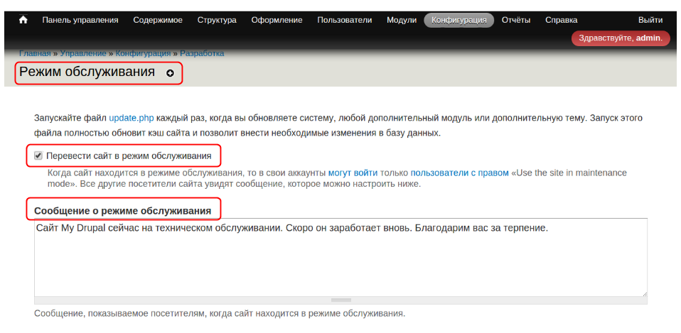The image size is (681, 333).
Task: Follow the Разработка breadcrumb link
Action: coord(202,53)
